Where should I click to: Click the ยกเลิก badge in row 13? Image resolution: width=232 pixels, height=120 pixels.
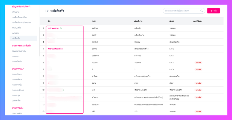[x=198, y=112]
